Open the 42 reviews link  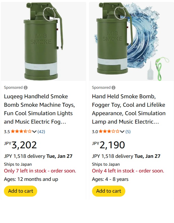point(41,131)
